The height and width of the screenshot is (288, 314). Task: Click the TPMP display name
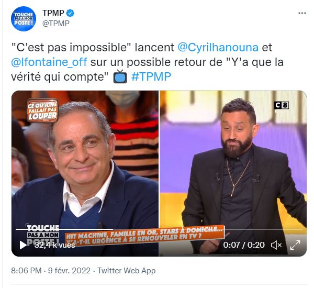[x=53, y=13]
